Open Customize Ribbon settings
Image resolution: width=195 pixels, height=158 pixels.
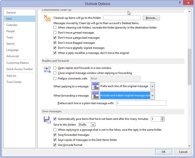[x=19, y=63]
